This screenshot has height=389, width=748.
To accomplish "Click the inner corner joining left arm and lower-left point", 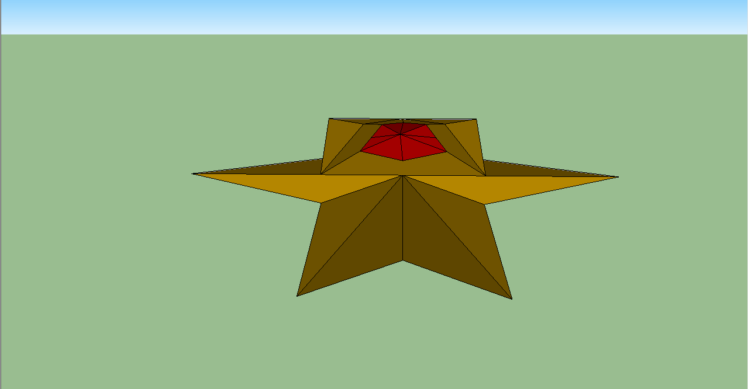I will coord(321,203).
